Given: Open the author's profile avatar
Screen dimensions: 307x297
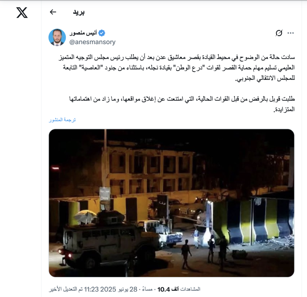Looking at the screenshot, I should click(x=57, y=37).
